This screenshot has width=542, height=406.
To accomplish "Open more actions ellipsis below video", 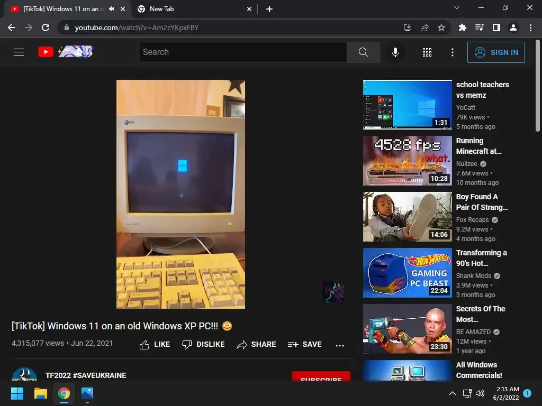I will pyautogui.click(x=340, y=345).
